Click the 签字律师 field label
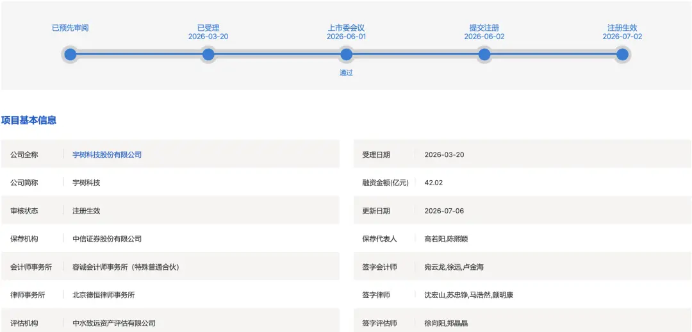 376,295
